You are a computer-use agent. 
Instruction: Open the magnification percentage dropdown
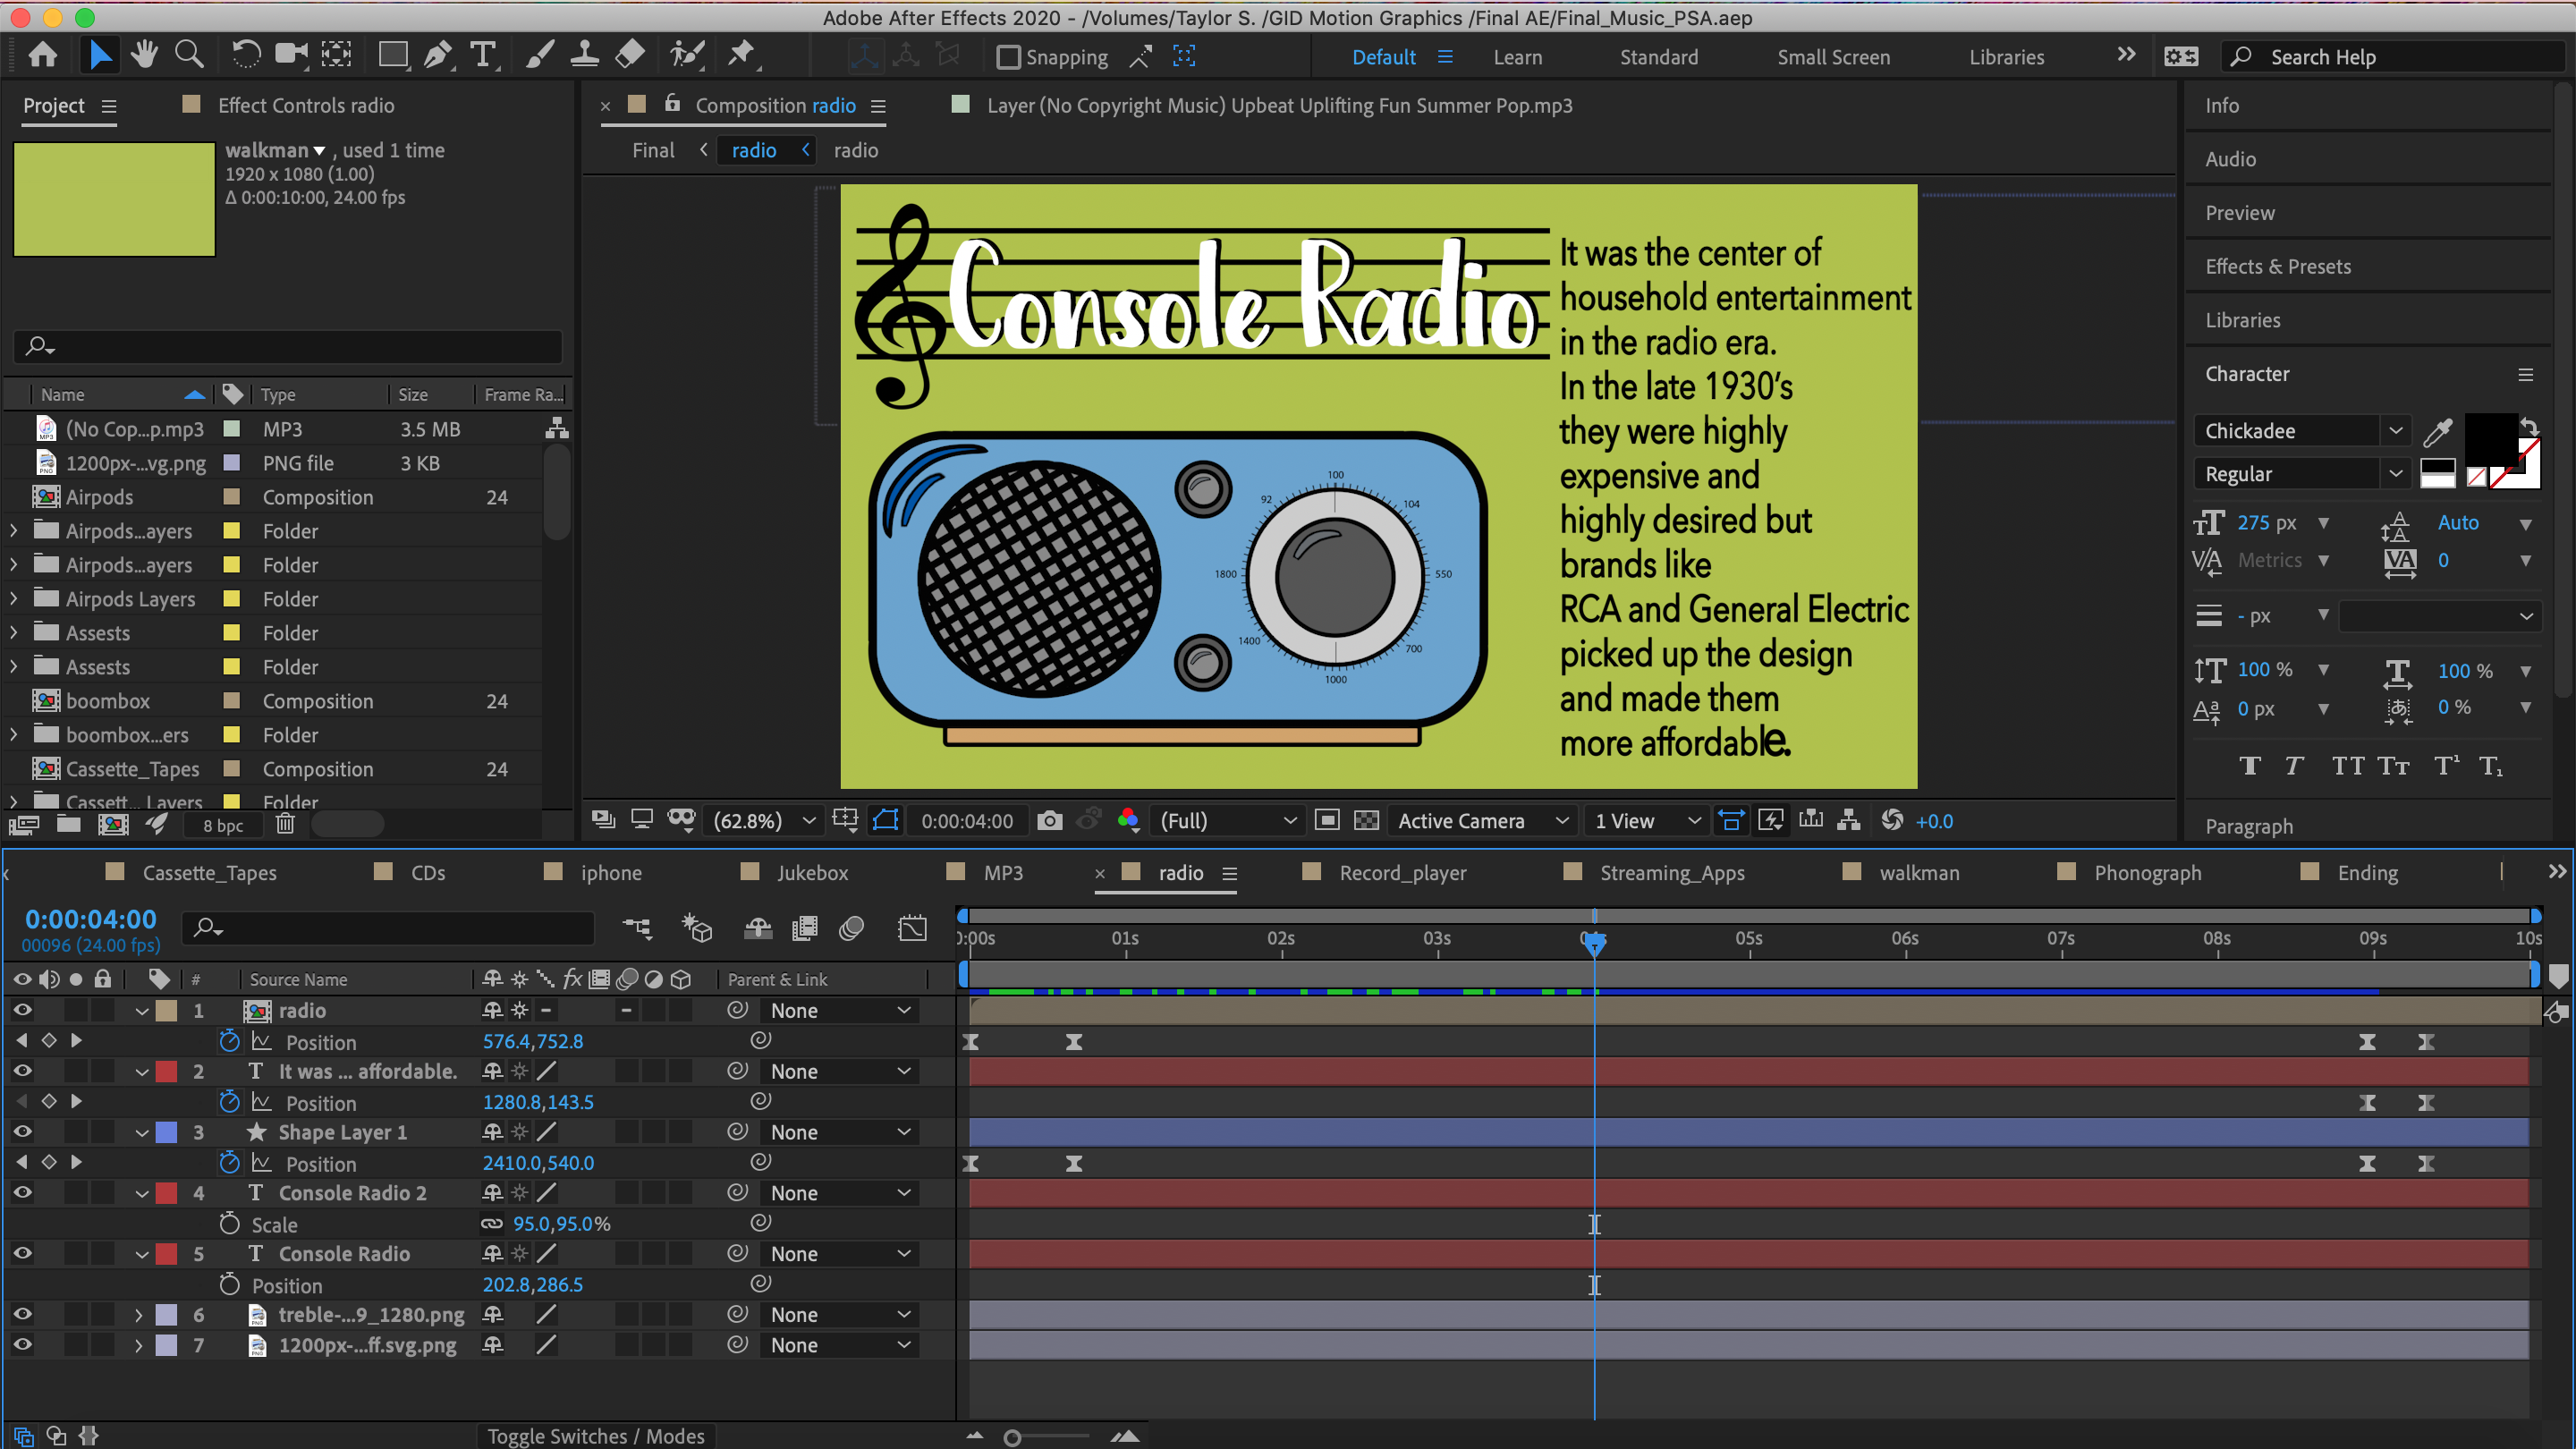tap(762, 820)
